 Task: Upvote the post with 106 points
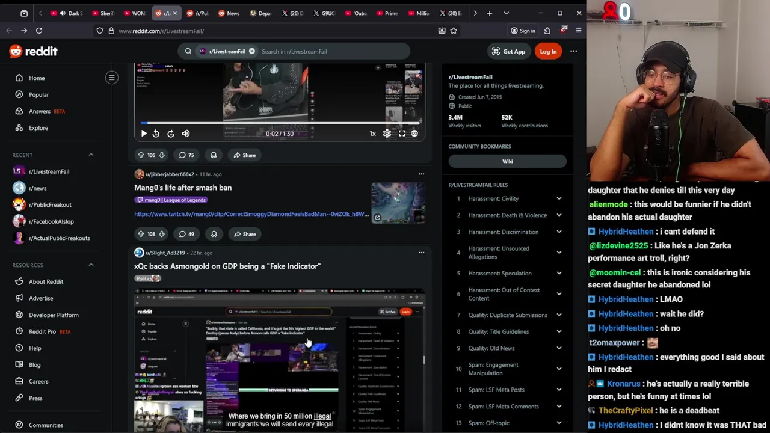(141, 155)
